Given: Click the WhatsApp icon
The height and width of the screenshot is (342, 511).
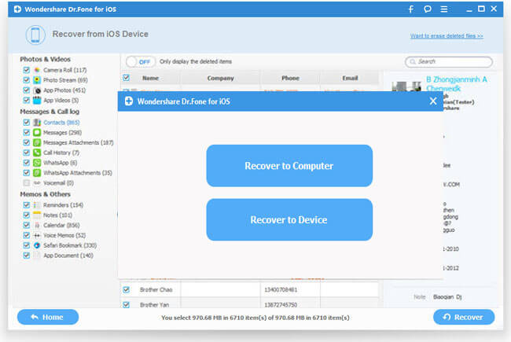Looking at the screenshot, I should [37, 163].
